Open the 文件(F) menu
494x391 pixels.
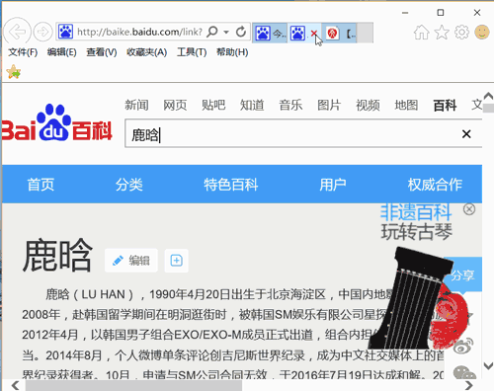click(x=23, y=52)
